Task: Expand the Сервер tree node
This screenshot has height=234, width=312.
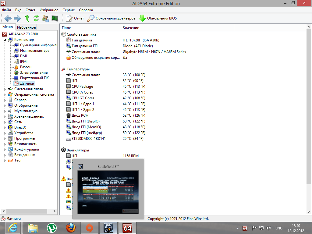Action: point(5,100)
